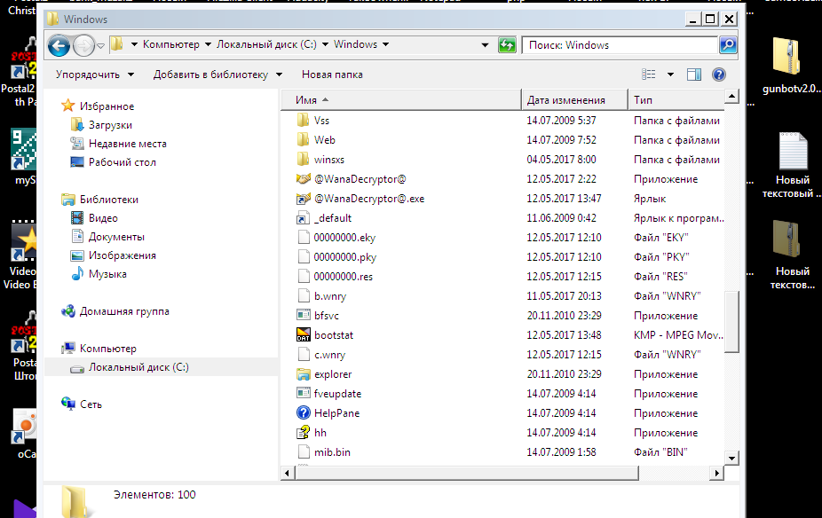This screenshot has width=822, height=518.
Task: Select the explorer application icon
Action: tap(304, 374)
